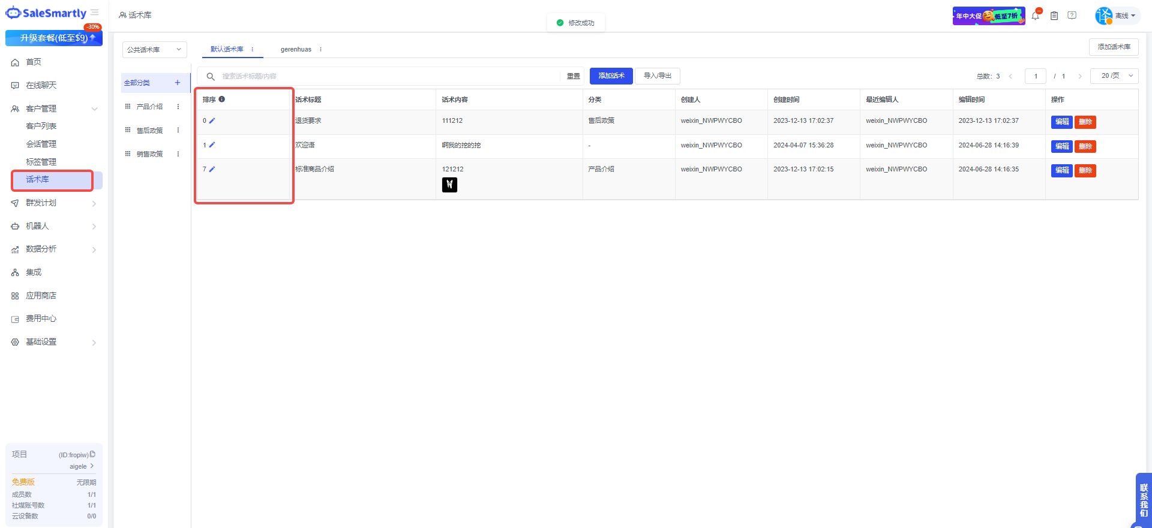Screen dimensions: 1152x528
Task: Delete the 退货要求 script row
Action: click(x=1085, y=122)
